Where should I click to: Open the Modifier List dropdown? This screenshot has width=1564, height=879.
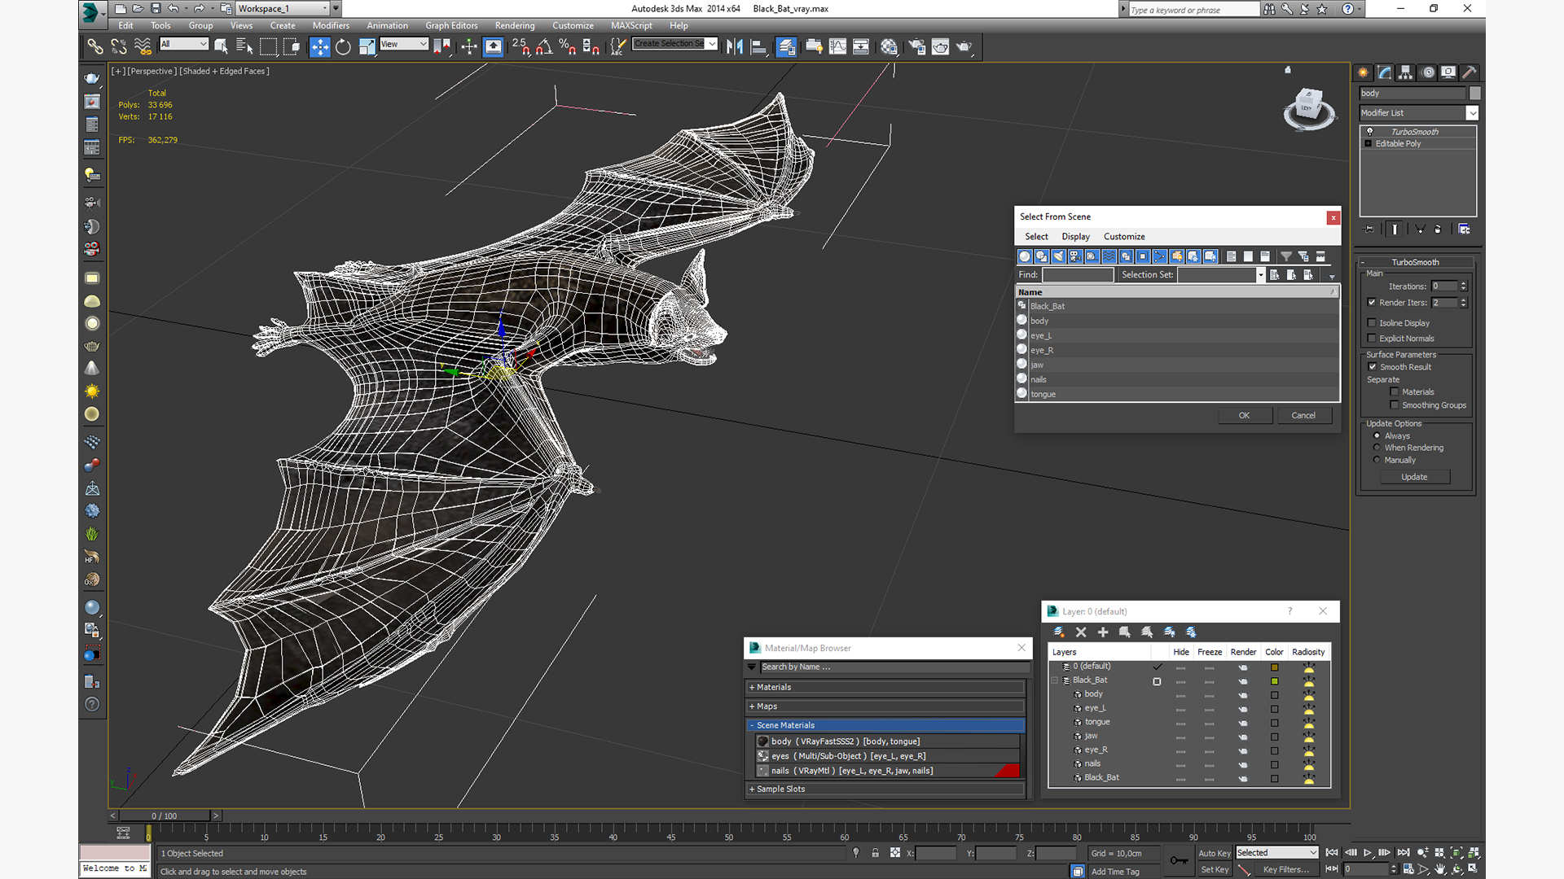pos(1418,113)
